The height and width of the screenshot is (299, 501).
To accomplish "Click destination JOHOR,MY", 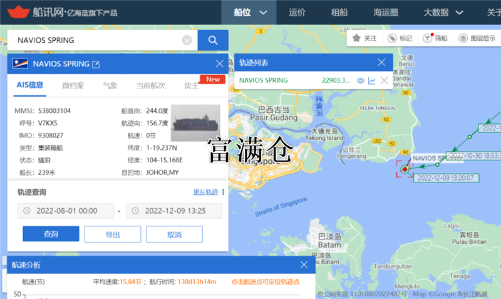I will (162, 172).
